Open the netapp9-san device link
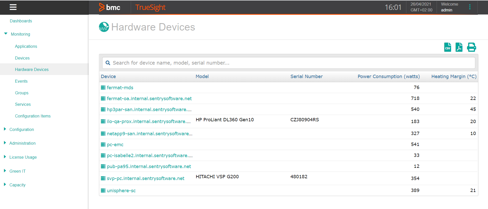 coord(150,133)
